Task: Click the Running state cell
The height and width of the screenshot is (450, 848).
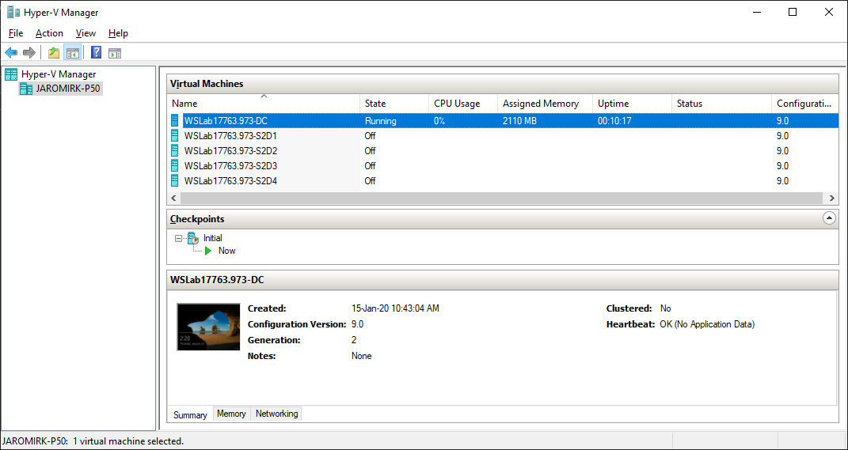Action: (x=380, y=121)
